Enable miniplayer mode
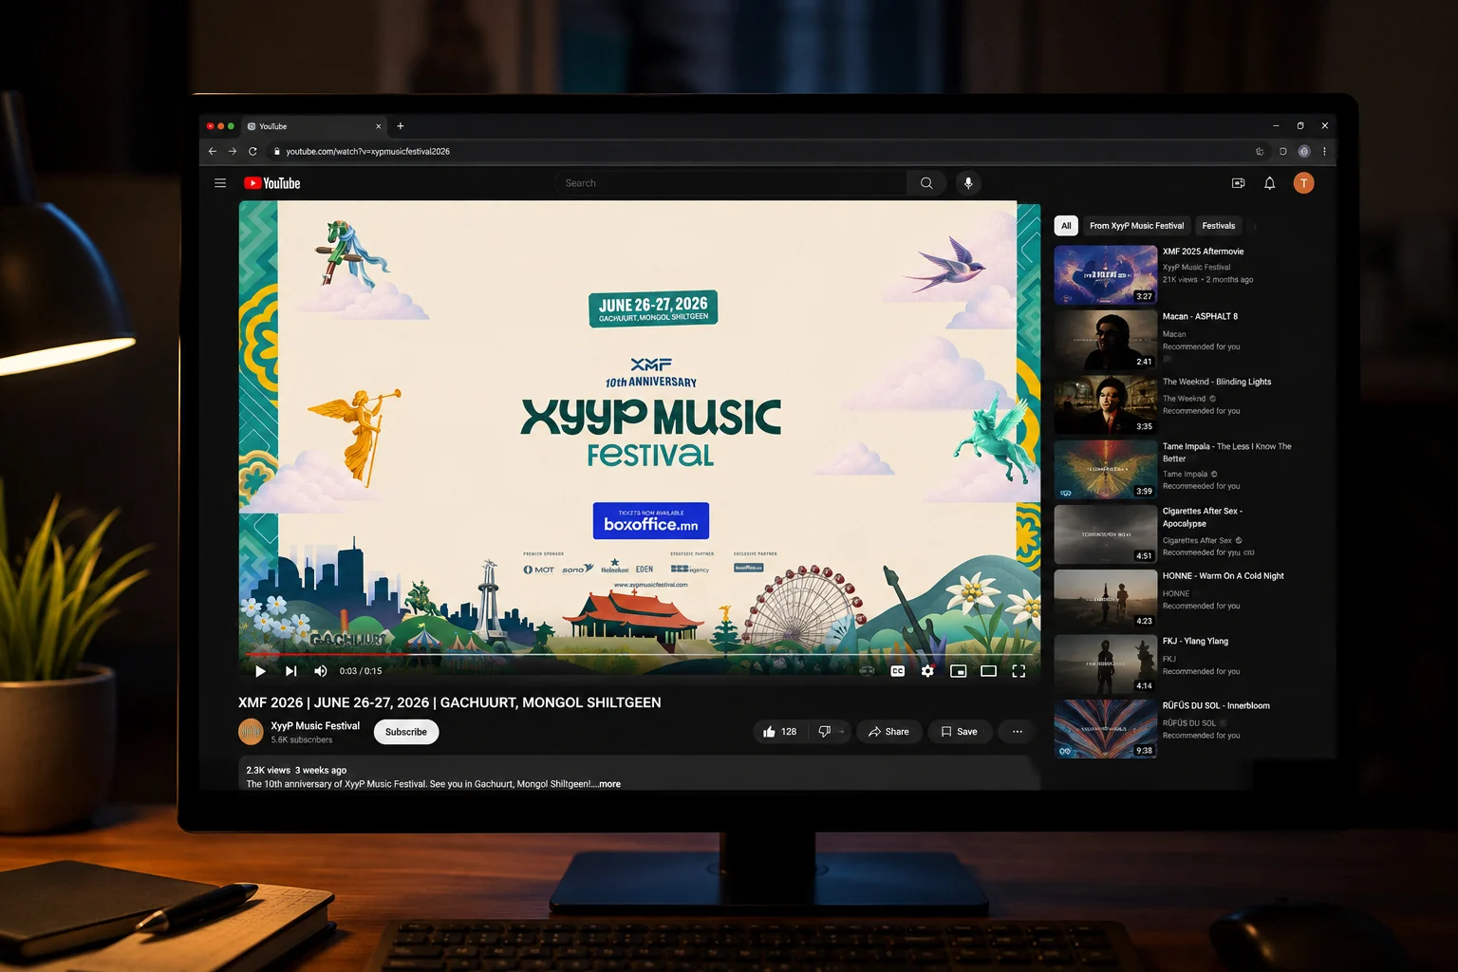 959,671
